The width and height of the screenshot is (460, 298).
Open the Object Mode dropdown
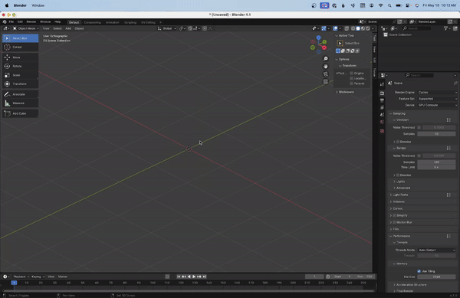pyautogui.click(x=26, y=28)
